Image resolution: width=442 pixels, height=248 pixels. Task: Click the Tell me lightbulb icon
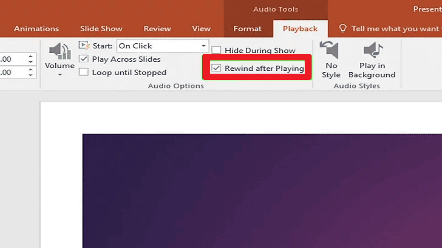point(343,28)
